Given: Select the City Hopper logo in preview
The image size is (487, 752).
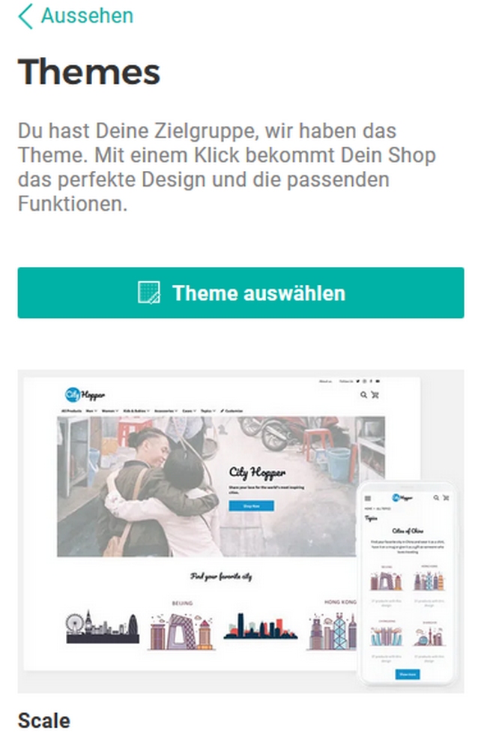Looking at the screenshot, I should pos(85,394).
